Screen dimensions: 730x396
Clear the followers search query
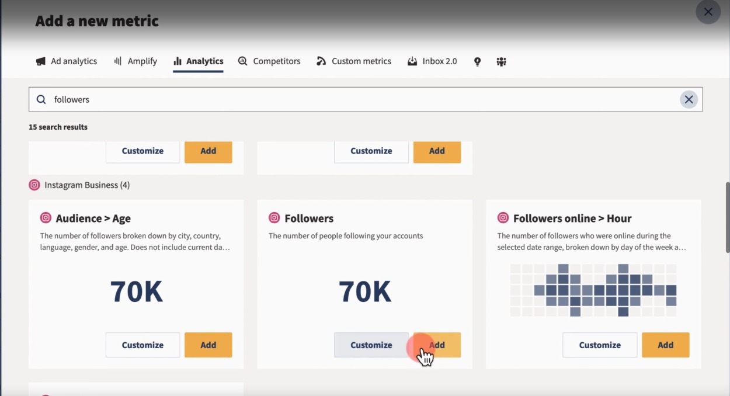point(689,99)
